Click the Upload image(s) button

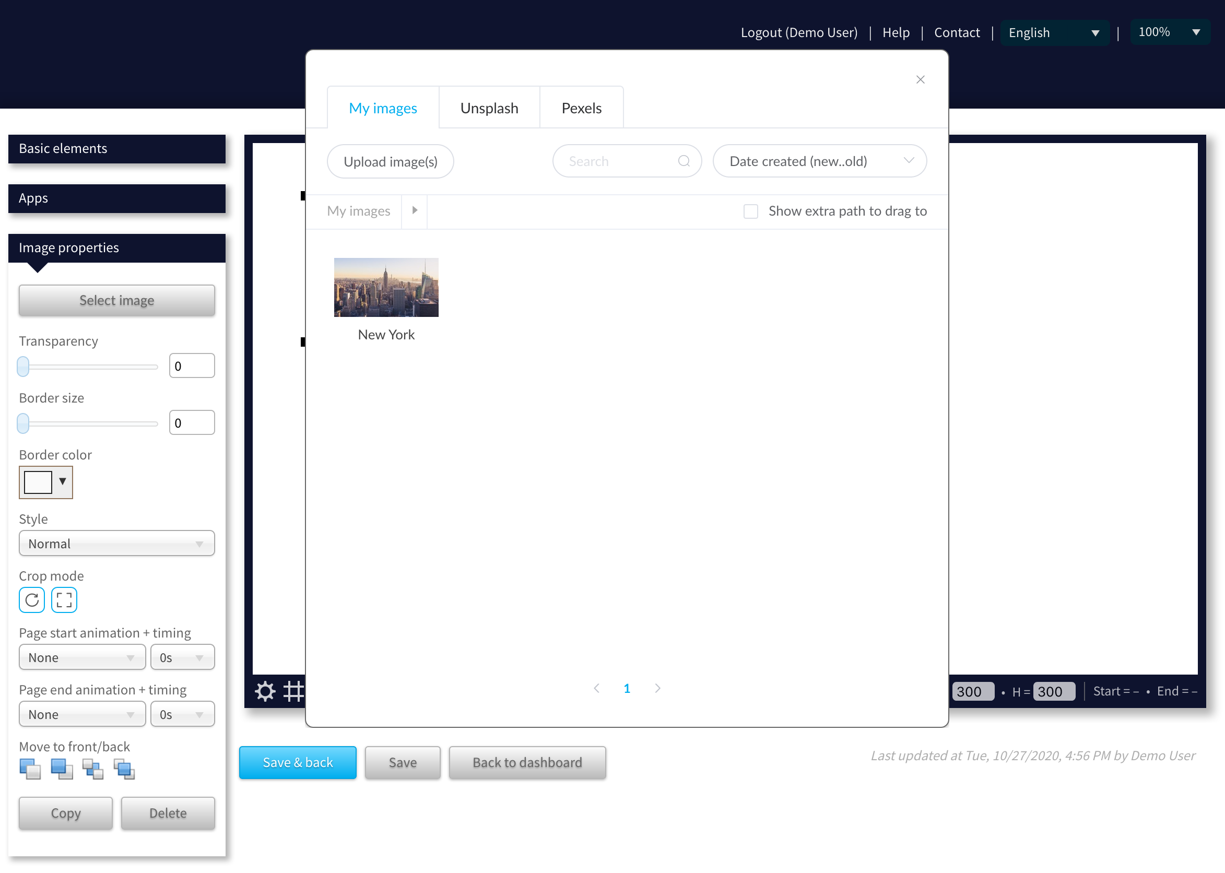click(391, 161)
